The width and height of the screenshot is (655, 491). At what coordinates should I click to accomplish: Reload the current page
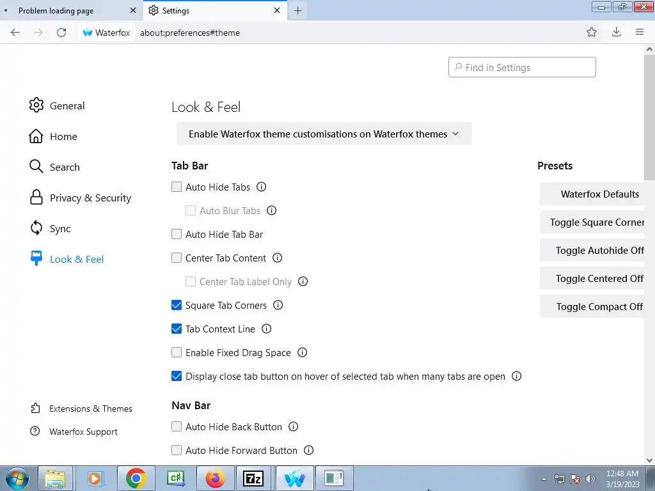pos(61,33)
